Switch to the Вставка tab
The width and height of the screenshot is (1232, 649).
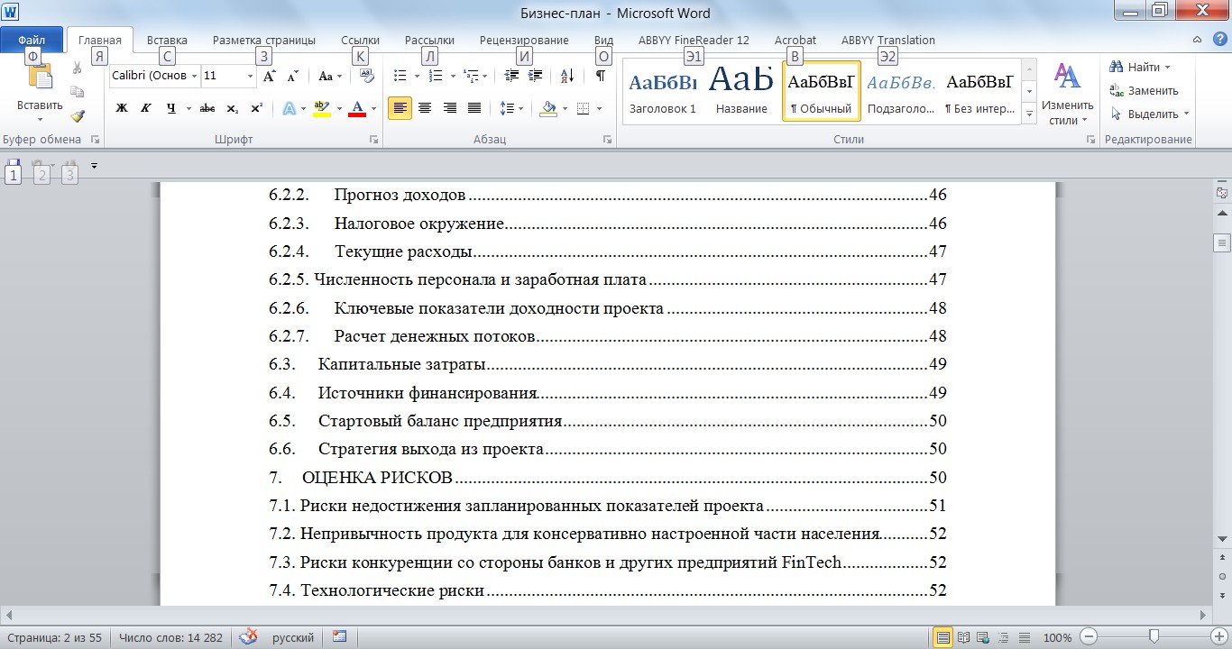click(x=167, y=41)
